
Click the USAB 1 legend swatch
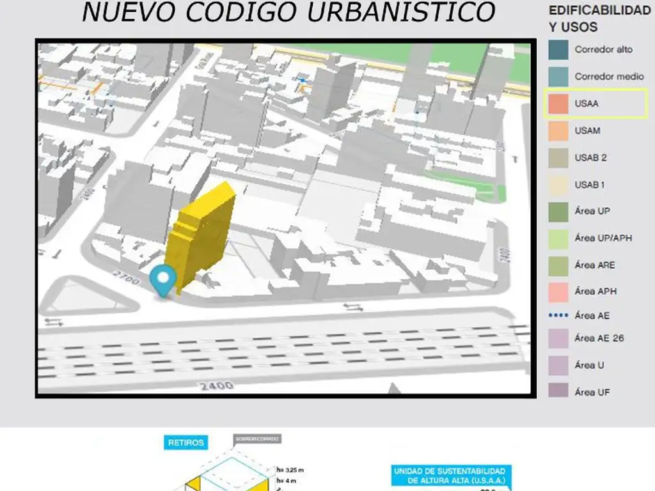pos(558,185)
